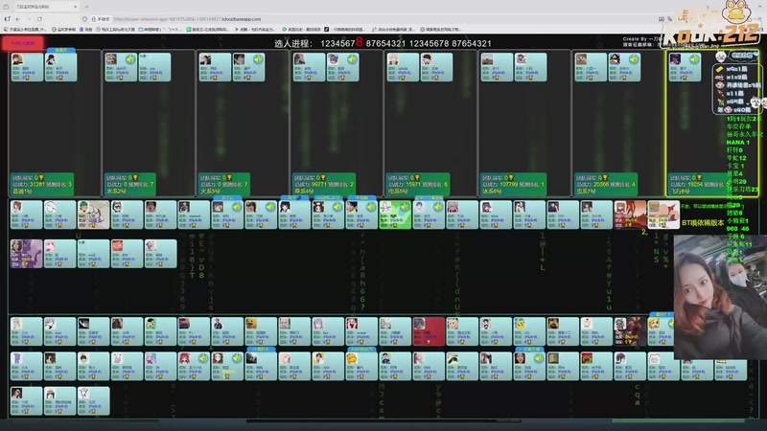The width and height of the screenshot is (767, 431).
Task: Pick the red anime artwork player card
Action: click(x=630, y=215)
